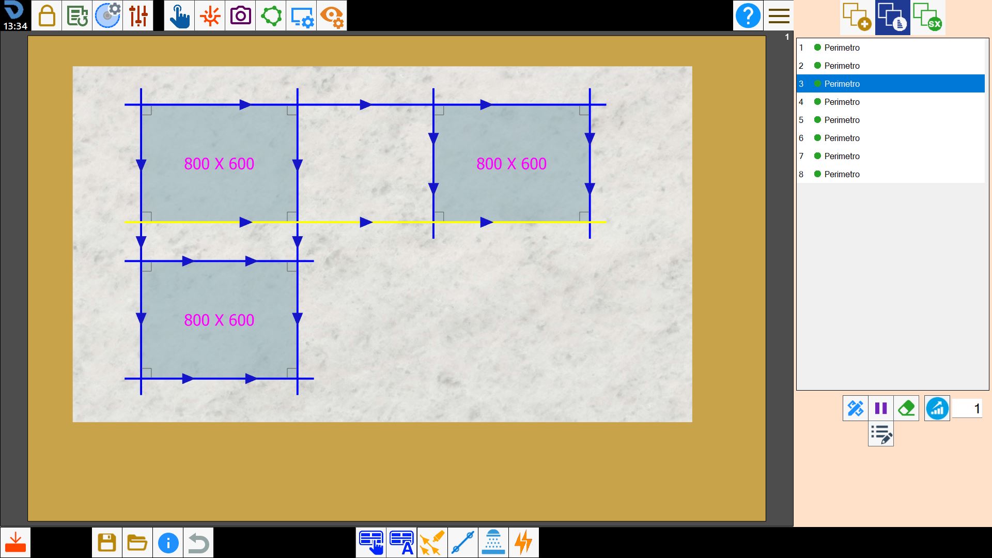Open the folder file browser icon
This screenshot has width=992, height=558.
pos(137,542)
